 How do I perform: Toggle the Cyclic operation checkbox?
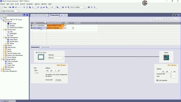(157, 80)
